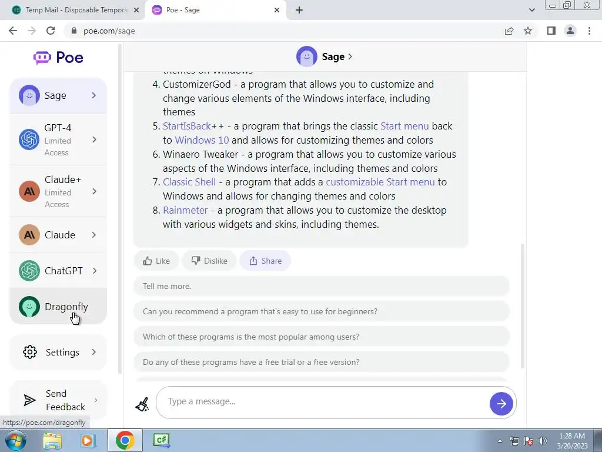This screenshot has height=452, width=602.
Task: Click the poe.com/sage address bar
Action: [x=284, y=31]
